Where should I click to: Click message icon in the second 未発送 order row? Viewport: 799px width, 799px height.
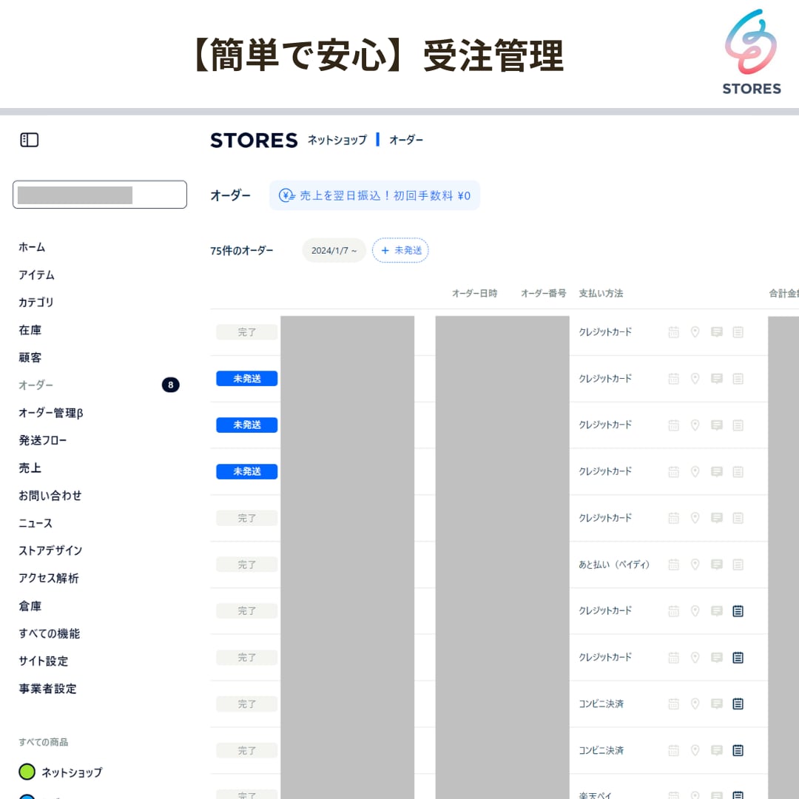(x=716, y=425)
